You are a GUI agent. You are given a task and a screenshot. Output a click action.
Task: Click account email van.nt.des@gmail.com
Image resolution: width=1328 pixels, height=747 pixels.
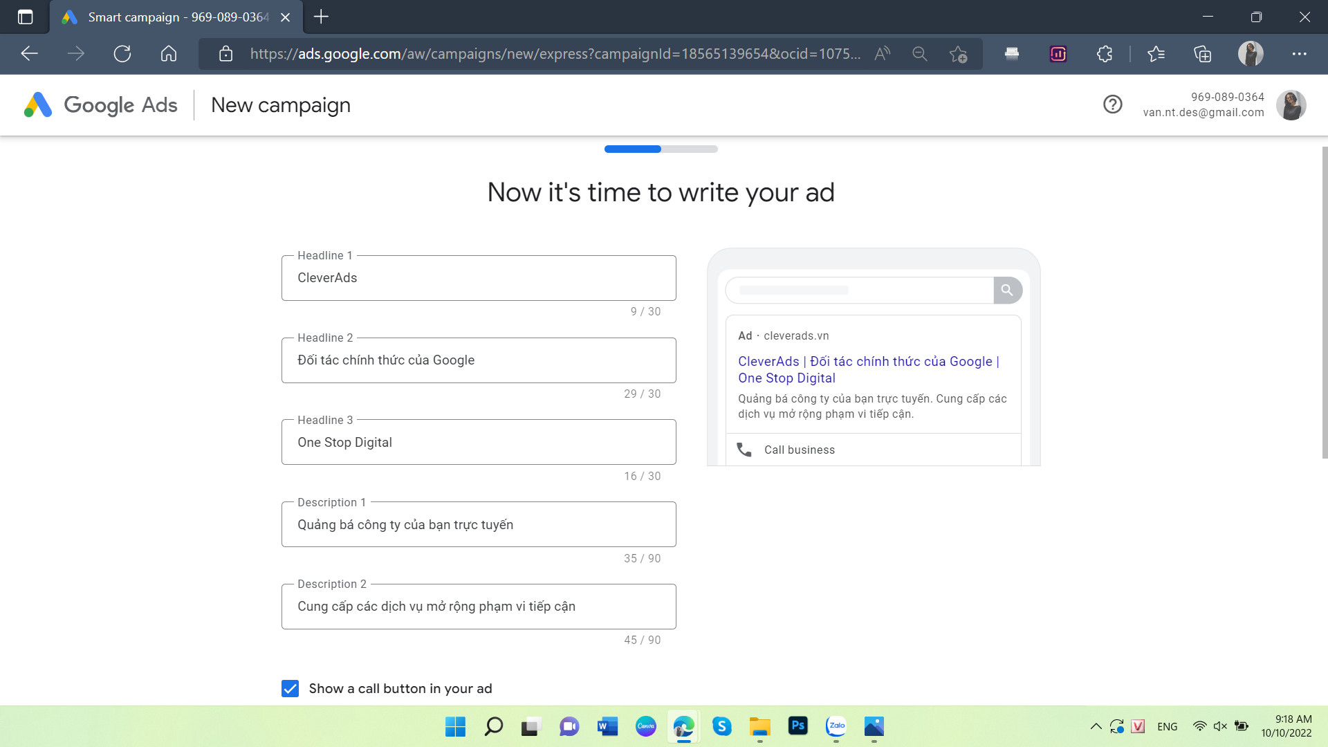(x=1203, y=113)
